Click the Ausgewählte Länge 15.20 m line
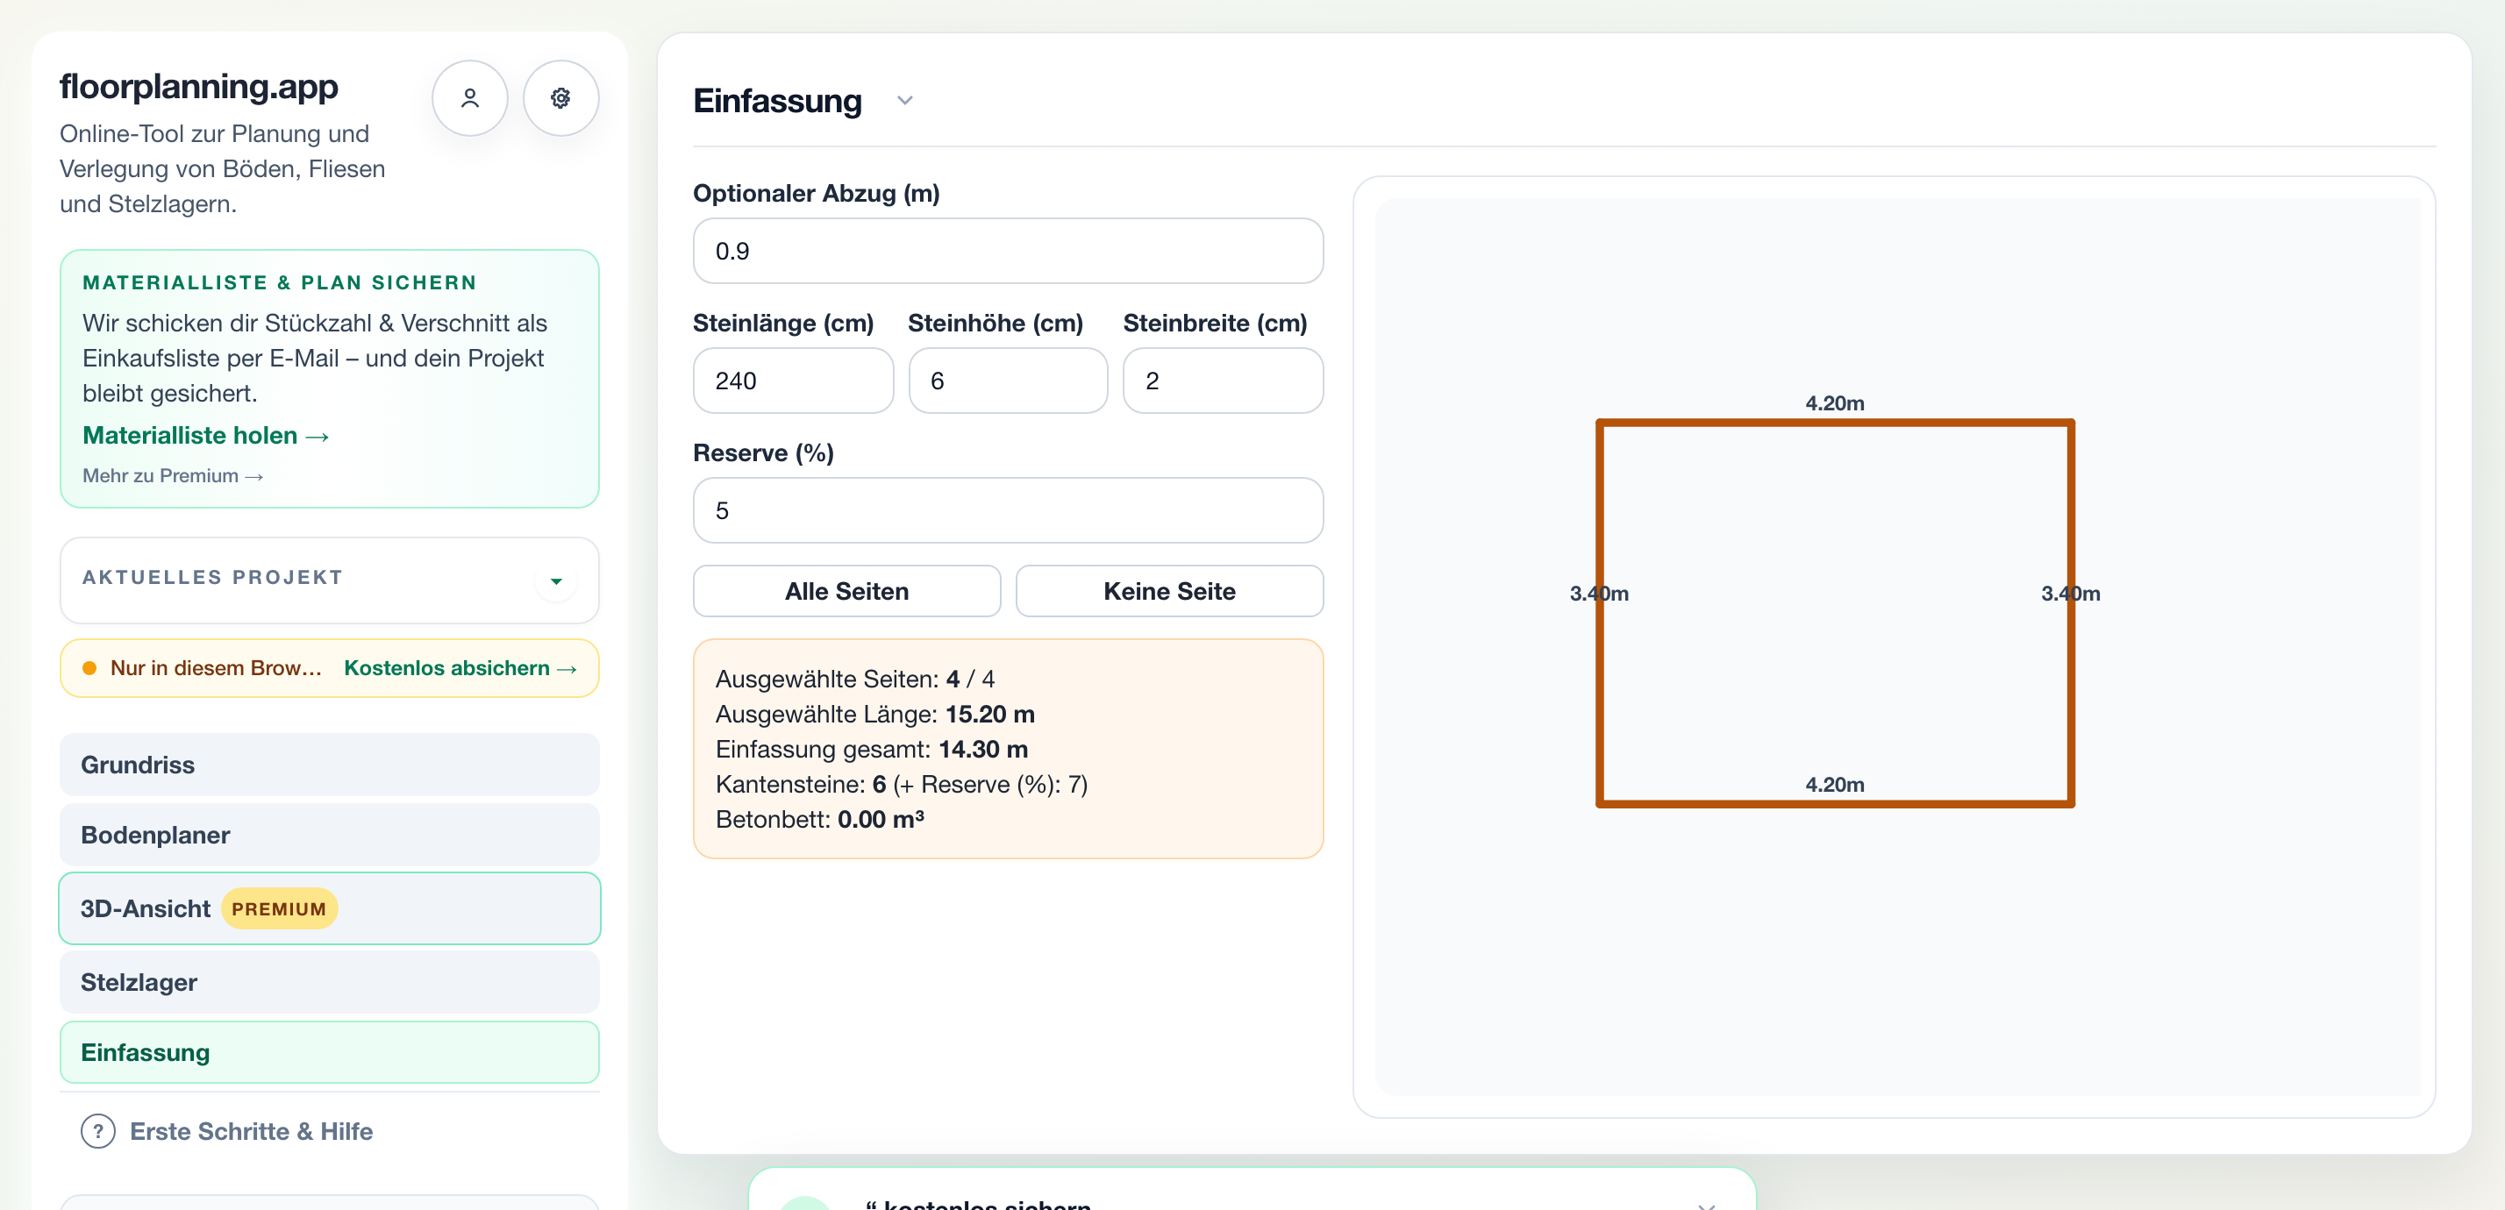Viewport: 2505px width, 1210px height. [875, 715]
